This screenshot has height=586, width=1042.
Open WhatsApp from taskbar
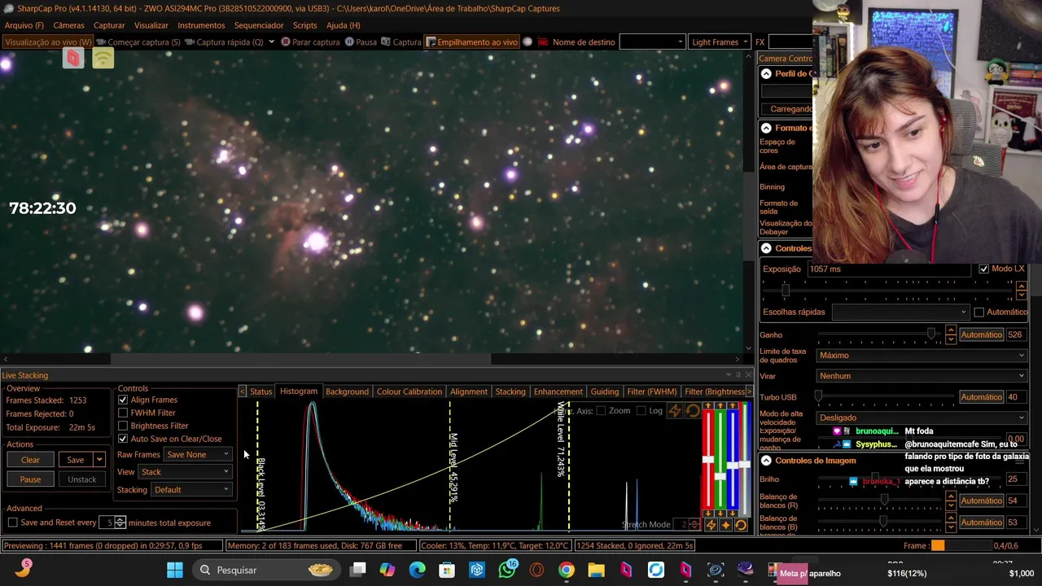[507, 570]
